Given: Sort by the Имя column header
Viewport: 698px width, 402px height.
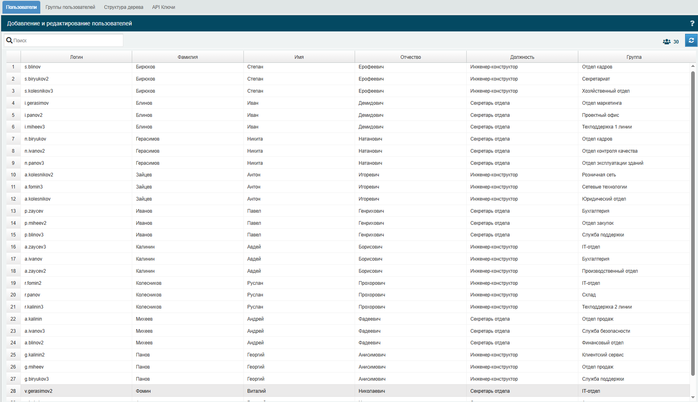Looking at the screenshot, I should [299, 57].
